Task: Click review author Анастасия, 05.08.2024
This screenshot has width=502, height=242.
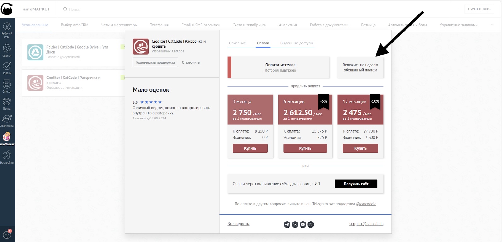Action: tap(149, 118)
